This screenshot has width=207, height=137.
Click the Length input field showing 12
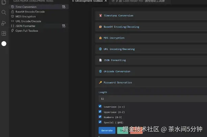(153, 99)
